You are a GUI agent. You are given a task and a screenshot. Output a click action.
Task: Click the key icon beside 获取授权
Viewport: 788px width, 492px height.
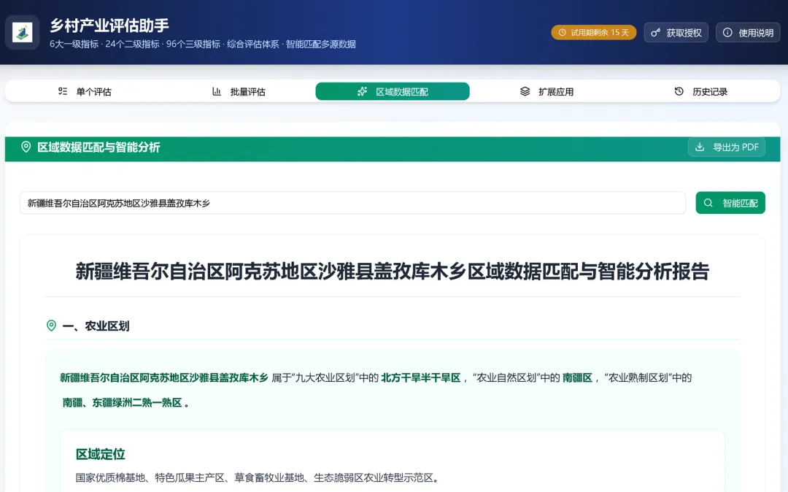[x=655, y=33]
